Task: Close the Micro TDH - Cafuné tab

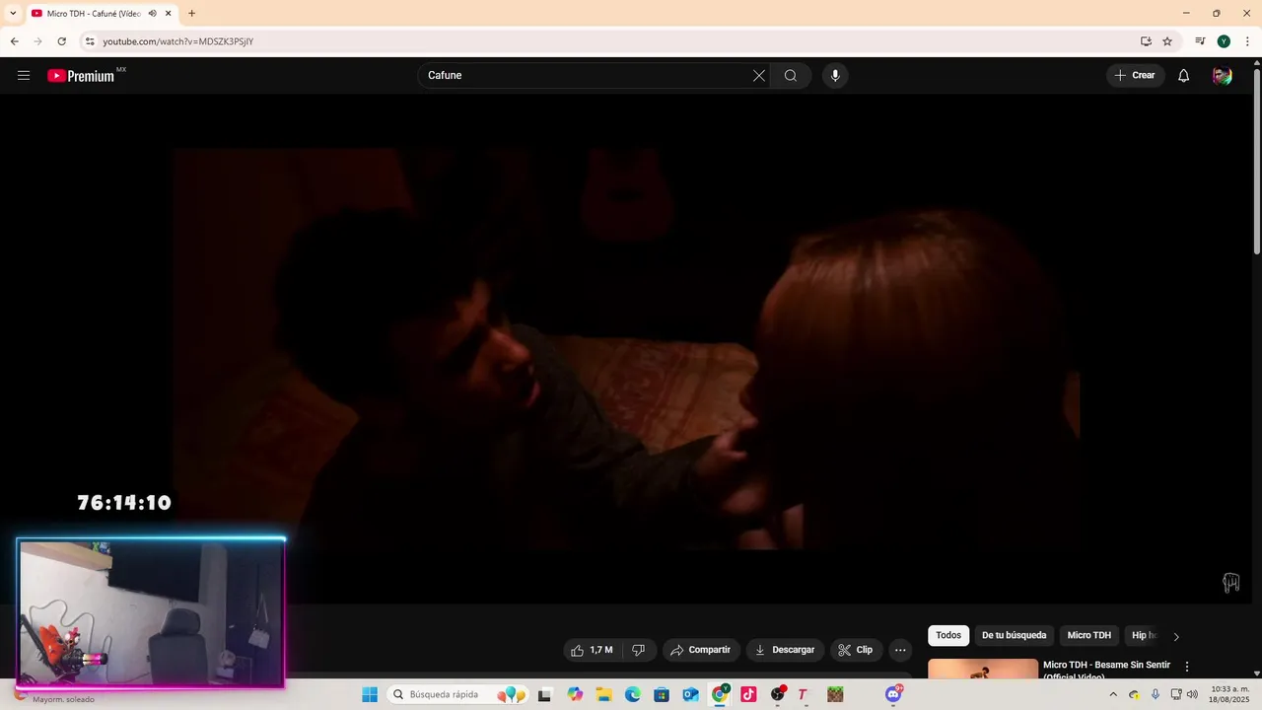Action: 169,14
